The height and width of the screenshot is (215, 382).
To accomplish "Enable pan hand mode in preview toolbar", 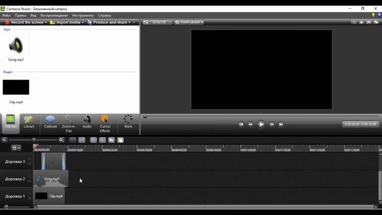I will coord(361,22).
